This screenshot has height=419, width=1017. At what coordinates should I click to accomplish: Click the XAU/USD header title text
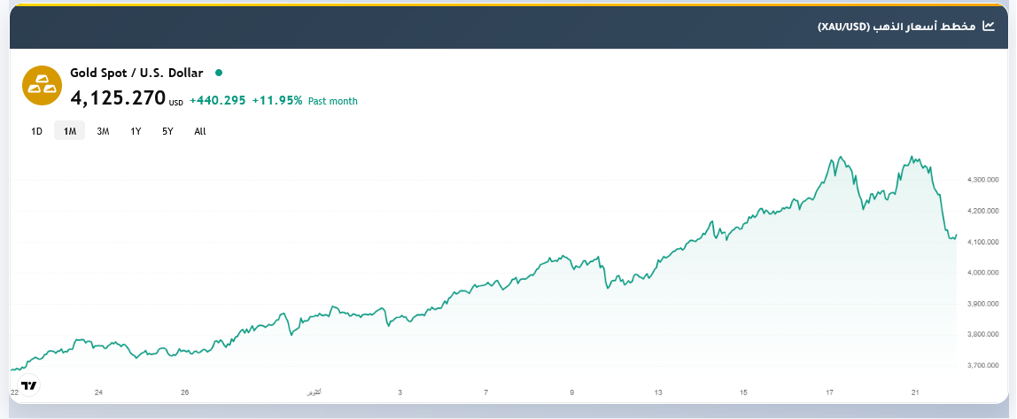(x=896, y=27)
